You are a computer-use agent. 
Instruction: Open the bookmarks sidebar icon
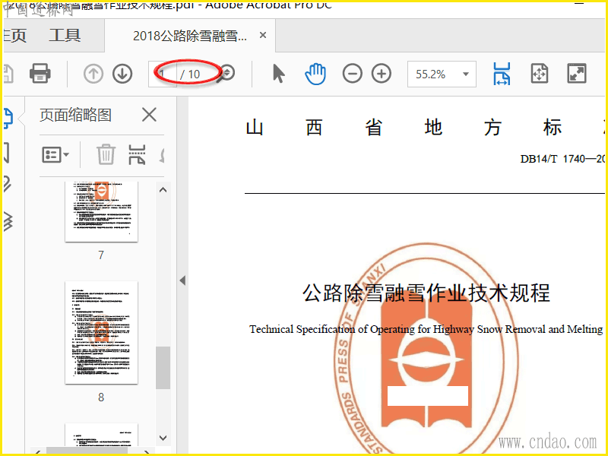tap(6, 153)
